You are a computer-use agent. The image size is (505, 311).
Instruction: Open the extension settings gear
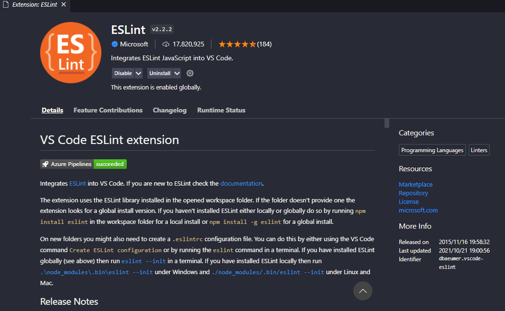[x=190, y=73]
